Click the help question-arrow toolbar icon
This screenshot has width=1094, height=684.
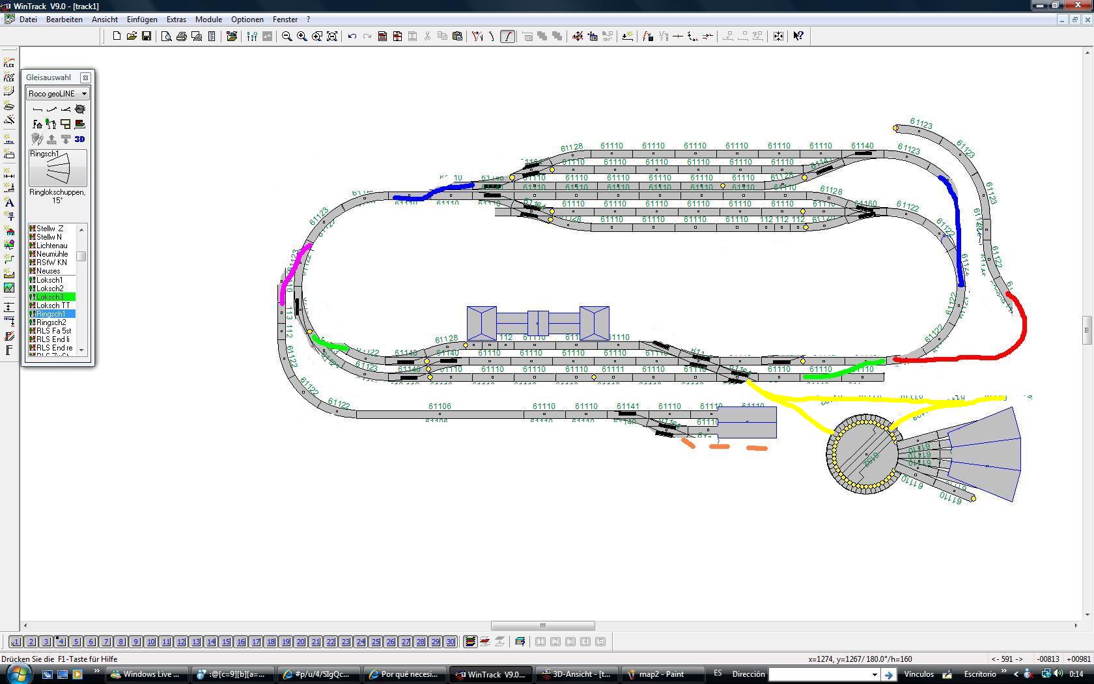click(x=798, y=36)
